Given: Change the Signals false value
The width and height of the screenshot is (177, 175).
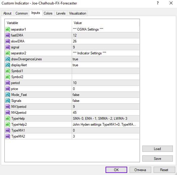Looking at the screenshot, I should click(x=106, y=101).
